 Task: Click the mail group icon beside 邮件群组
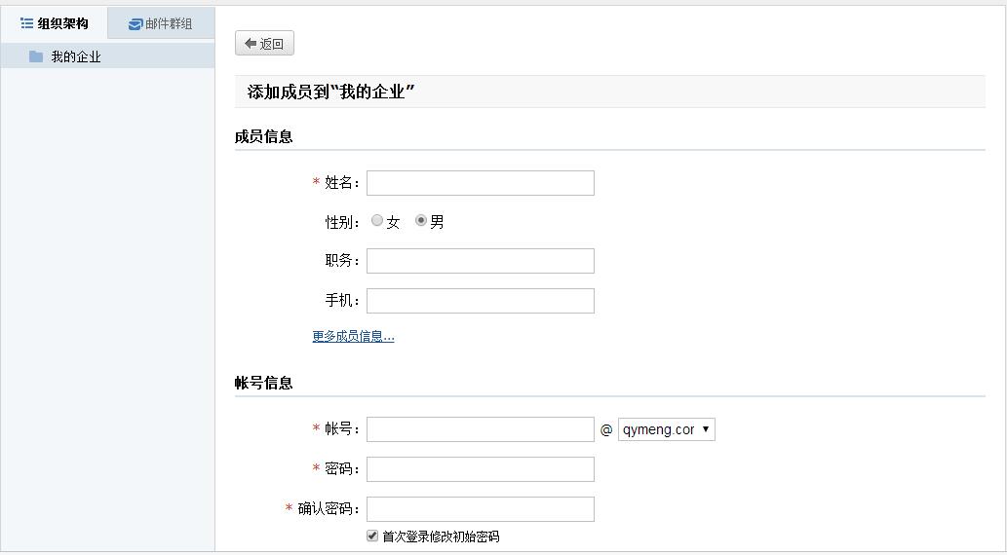(135, 24)
